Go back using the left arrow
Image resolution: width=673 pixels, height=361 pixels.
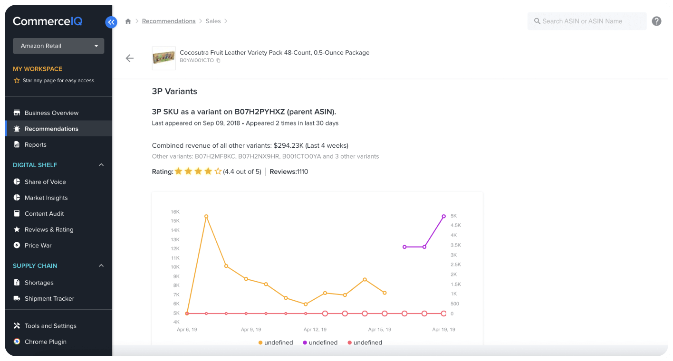coord(130,58)
